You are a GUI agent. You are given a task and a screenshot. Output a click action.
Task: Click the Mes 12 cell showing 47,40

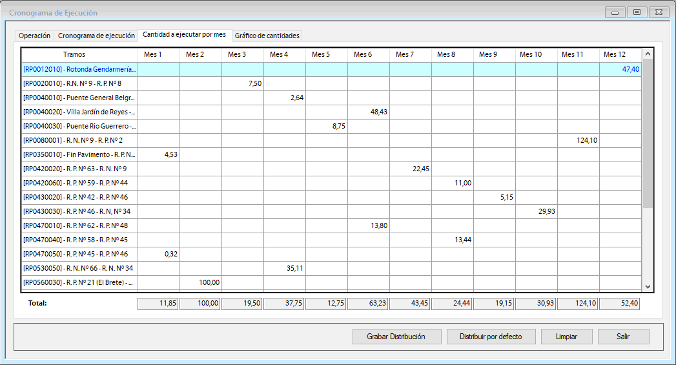(x=620, y=69)
